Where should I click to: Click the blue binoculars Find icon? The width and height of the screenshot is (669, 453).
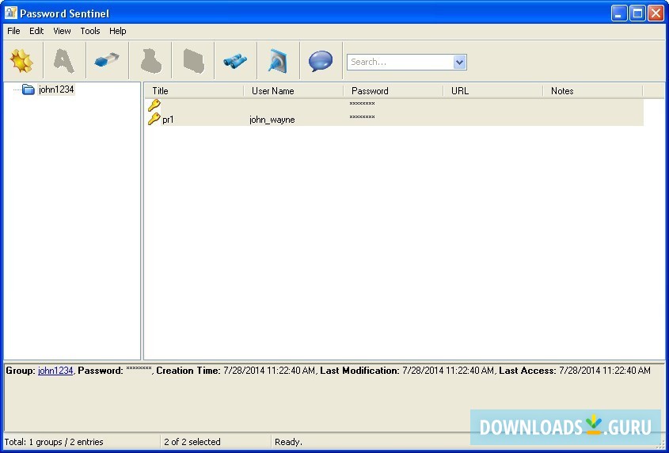pyautogui.click(x=235, y=61)
